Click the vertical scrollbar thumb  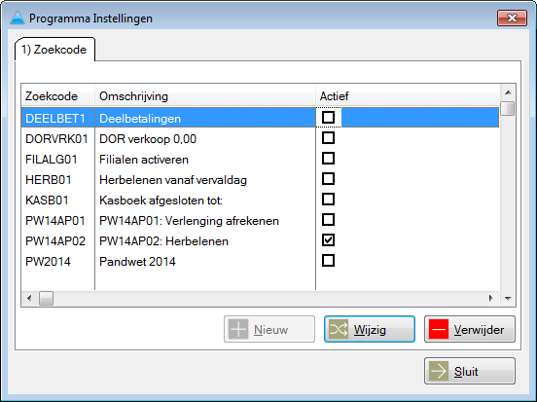(x=508, y=109)
